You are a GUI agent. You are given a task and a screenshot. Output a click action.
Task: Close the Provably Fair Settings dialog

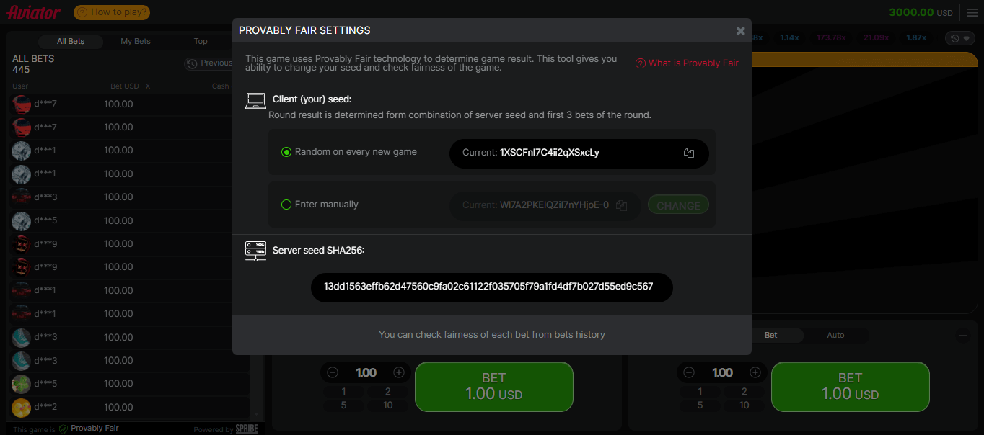tap(740, 31)
